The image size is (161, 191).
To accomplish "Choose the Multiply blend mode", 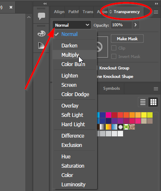I will (75, 55).
